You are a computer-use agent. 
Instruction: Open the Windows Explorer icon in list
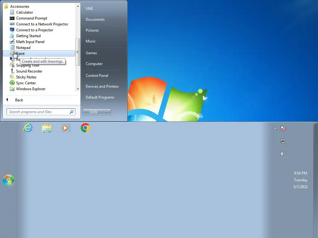(x=12, y=89)
